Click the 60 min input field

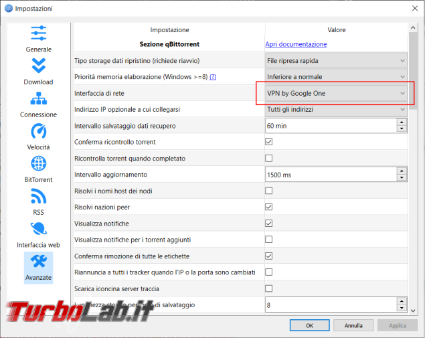tap(331, 126)
